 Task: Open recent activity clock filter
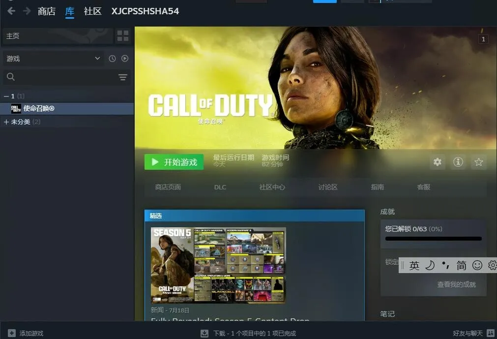[112, 59]
